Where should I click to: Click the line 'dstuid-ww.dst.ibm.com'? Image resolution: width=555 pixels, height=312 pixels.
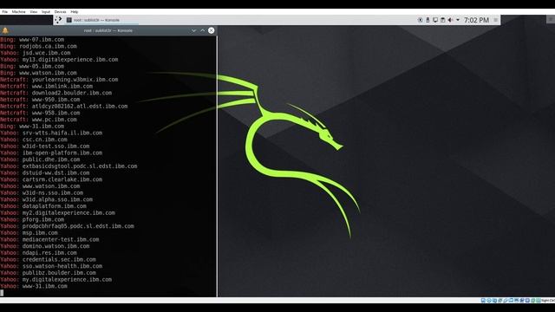click(x=45, y=173)
